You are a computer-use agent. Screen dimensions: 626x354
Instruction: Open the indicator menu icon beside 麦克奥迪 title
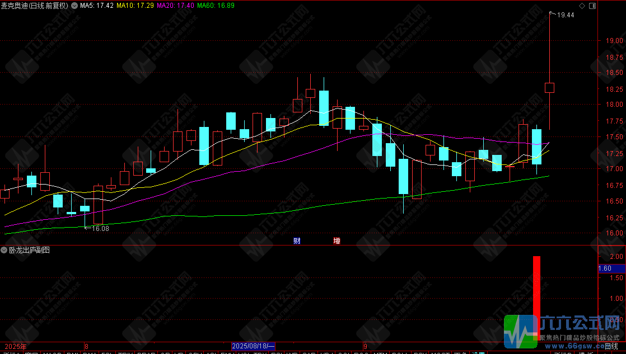click(x=74, y=6)
